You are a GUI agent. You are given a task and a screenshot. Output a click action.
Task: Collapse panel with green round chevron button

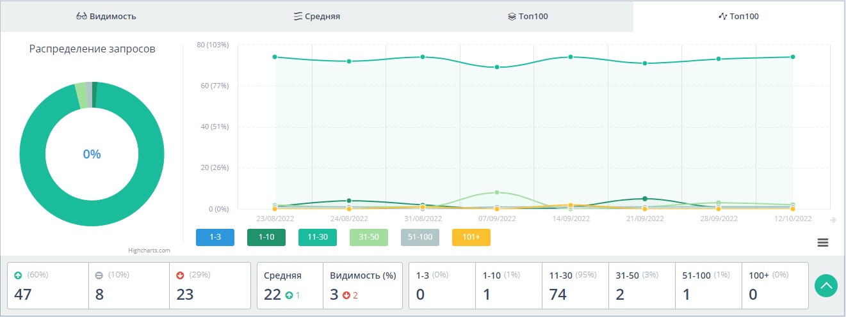click(826, 285)
